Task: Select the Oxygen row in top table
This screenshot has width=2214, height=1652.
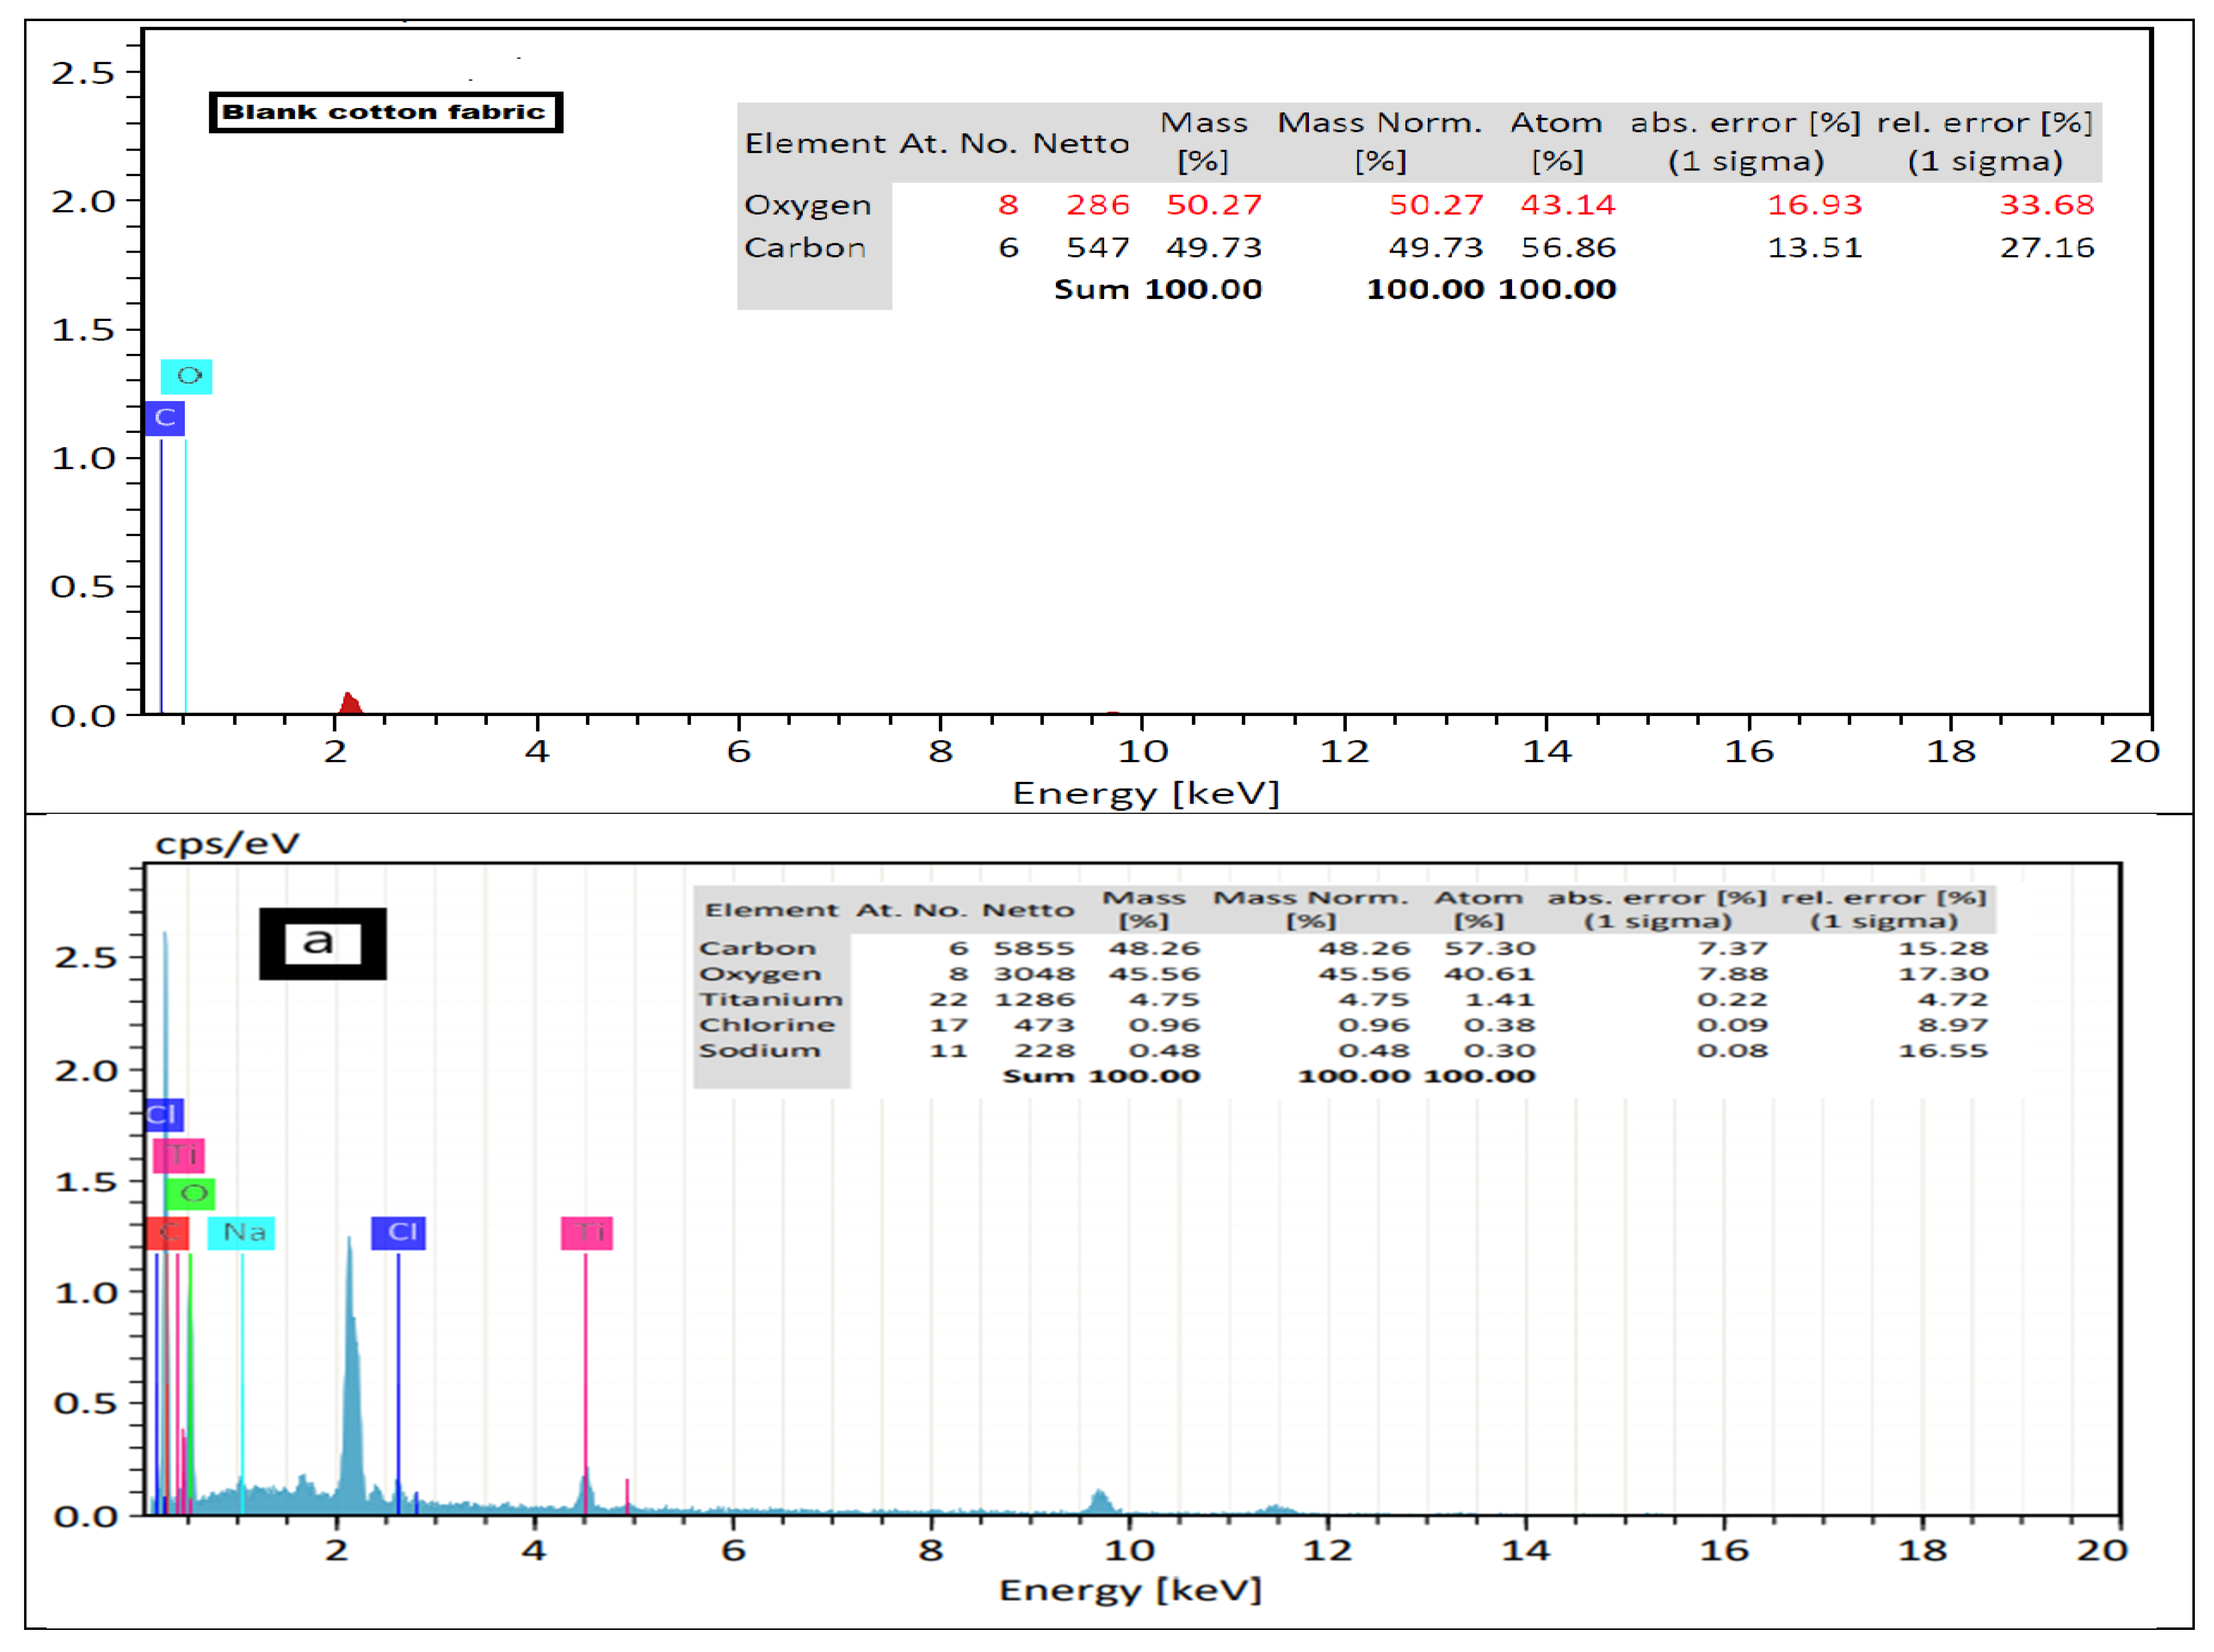Action: 808,205
